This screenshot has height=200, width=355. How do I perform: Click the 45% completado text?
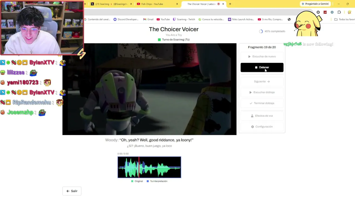pyautogui.click(x=275, y=31)
